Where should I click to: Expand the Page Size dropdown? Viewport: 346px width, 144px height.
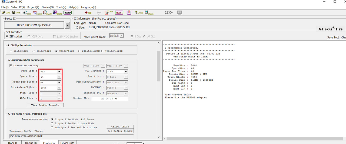pos(59,71)
